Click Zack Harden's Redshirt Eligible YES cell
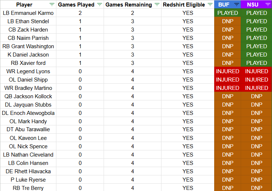 [x=188, y=30]
